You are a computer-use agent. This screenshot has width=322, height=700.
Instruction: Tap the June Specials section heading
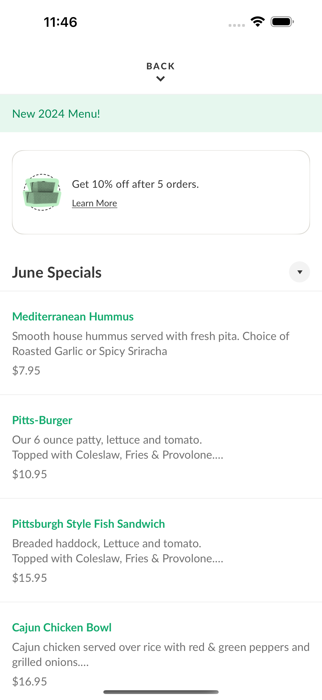point(57,272)
